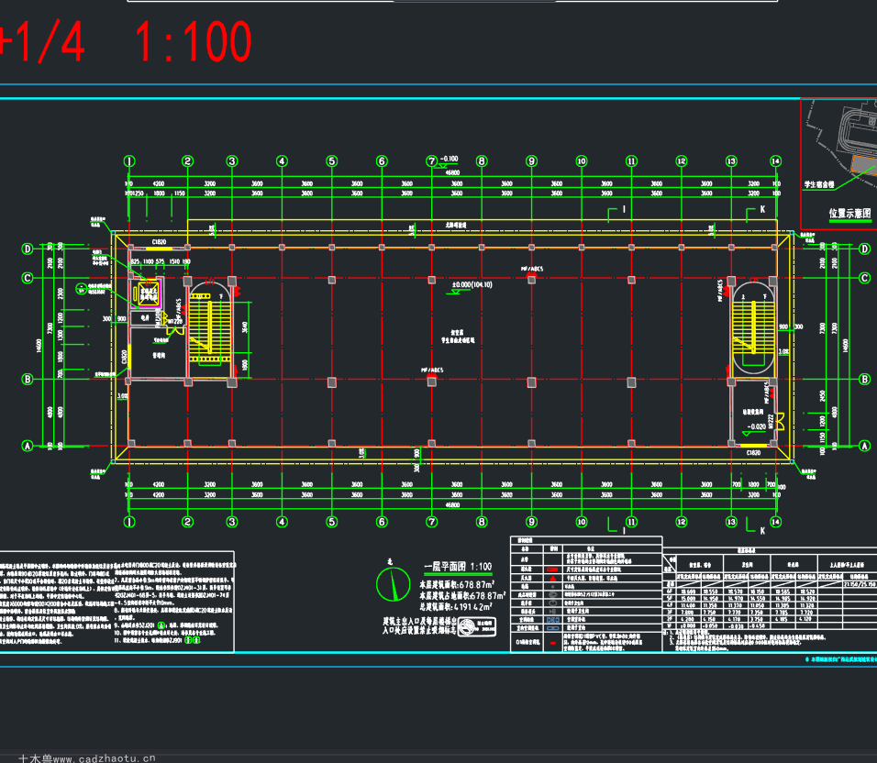Select grid axis bubble 14 at top
The height and width of the screenshot is (763, 877).
pos(775,161)
